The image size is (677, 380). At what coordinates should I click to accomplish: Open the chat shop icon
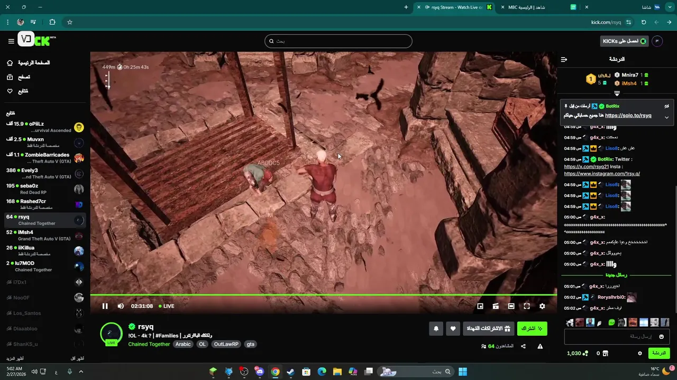point(606,353)
